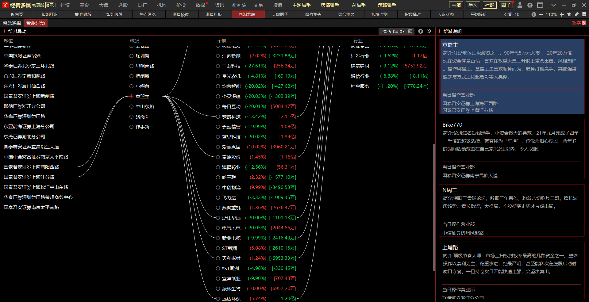
Task: Click seat 中国银河证券绍兴
Action: pyautogui.click(x=22, y=55)
